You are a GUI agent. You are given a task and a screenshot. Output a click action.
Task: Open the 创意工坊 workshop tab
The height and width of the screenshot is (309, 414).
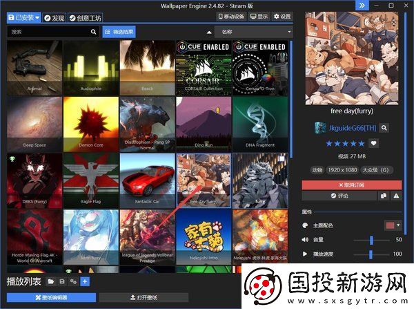point(85,18)
